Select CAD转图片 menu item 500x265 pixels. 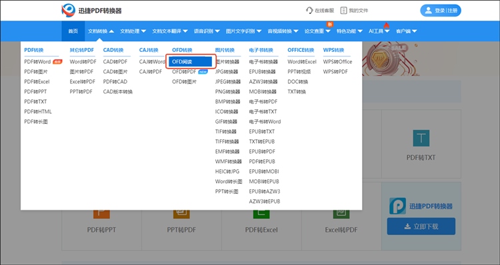(115, 72)
